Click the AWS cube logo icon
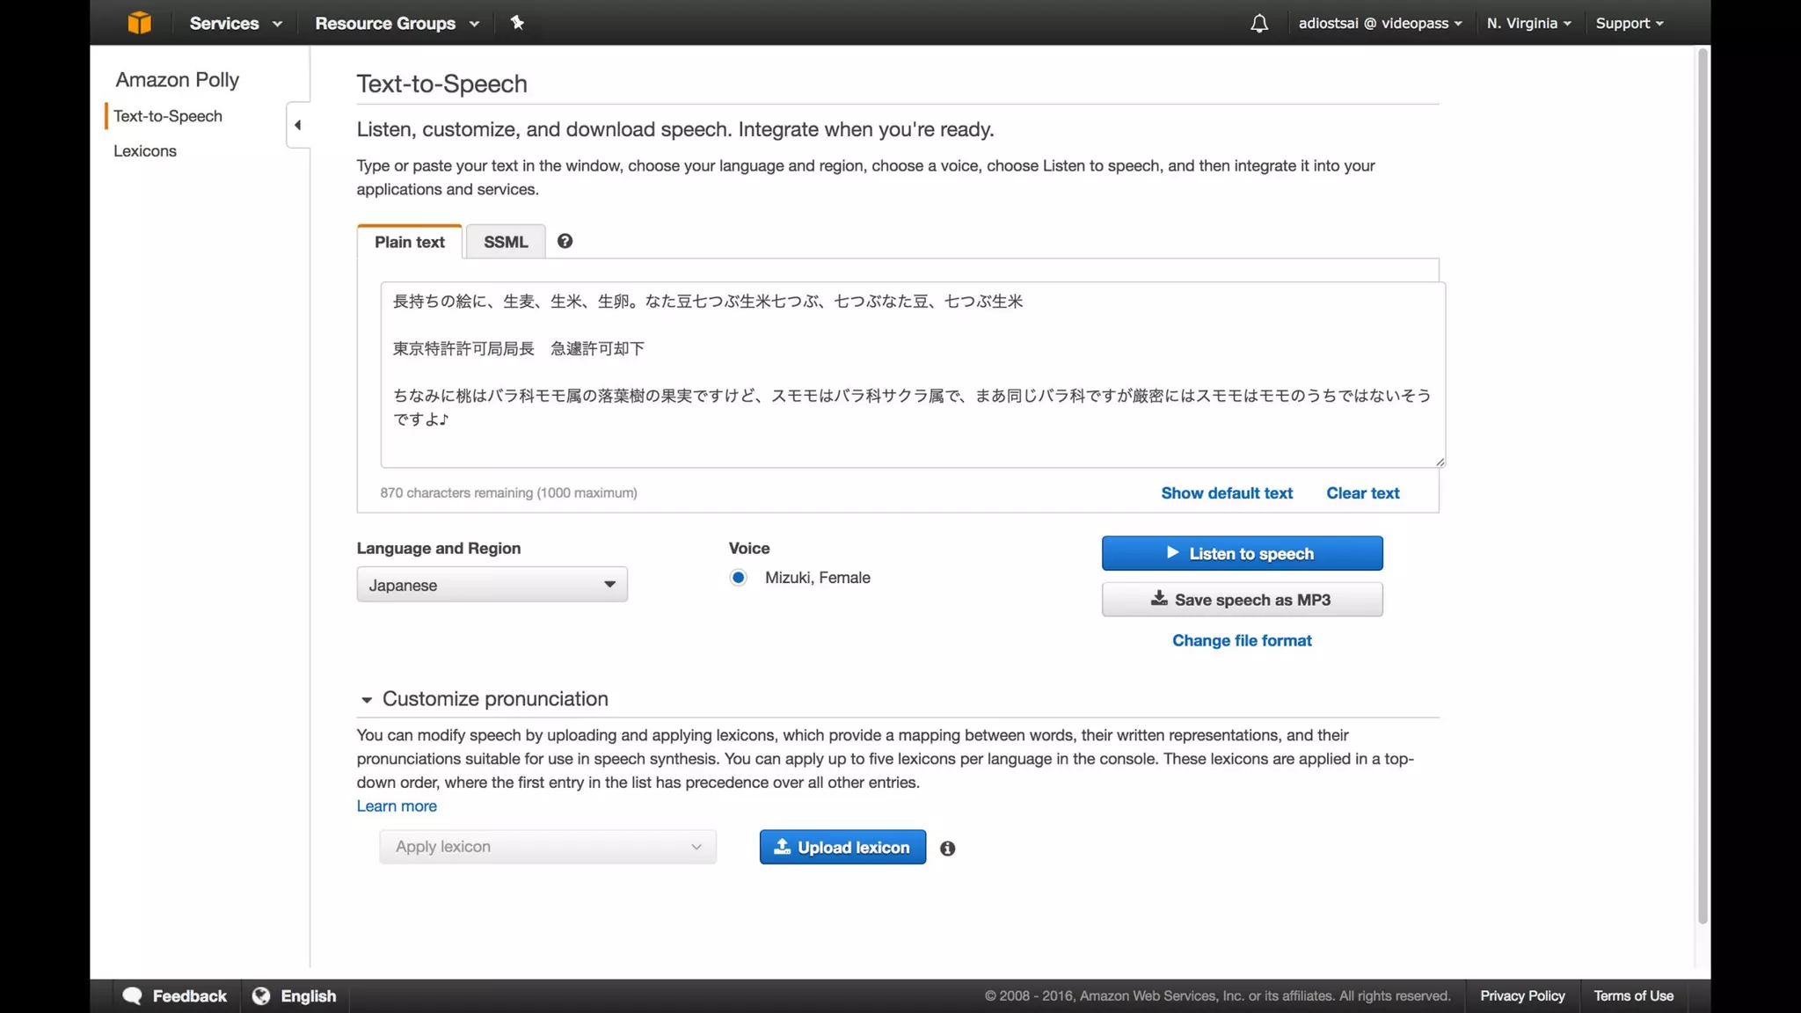Viewport: 1801px width, 1013px height. pos(139,23)
